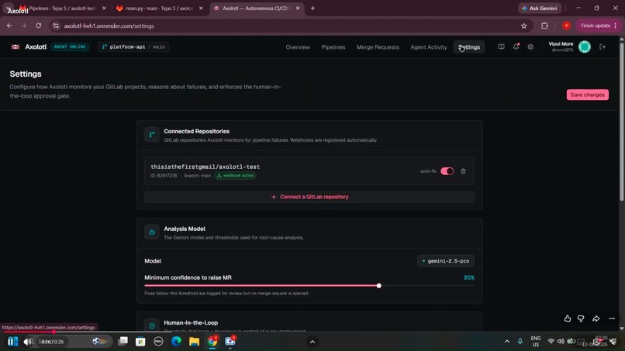Click the microphone icon in system tray
The height and width of the screenshot is (351, 625).
[x=520, y=342]
